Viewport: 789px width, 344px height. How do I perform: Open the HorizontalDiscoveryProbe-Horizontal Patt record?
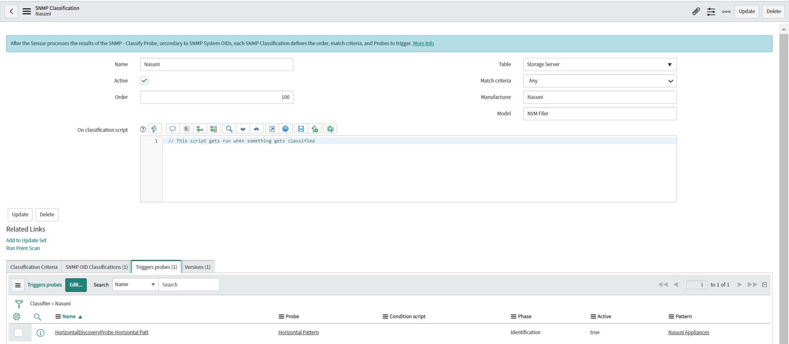(102, 333)
